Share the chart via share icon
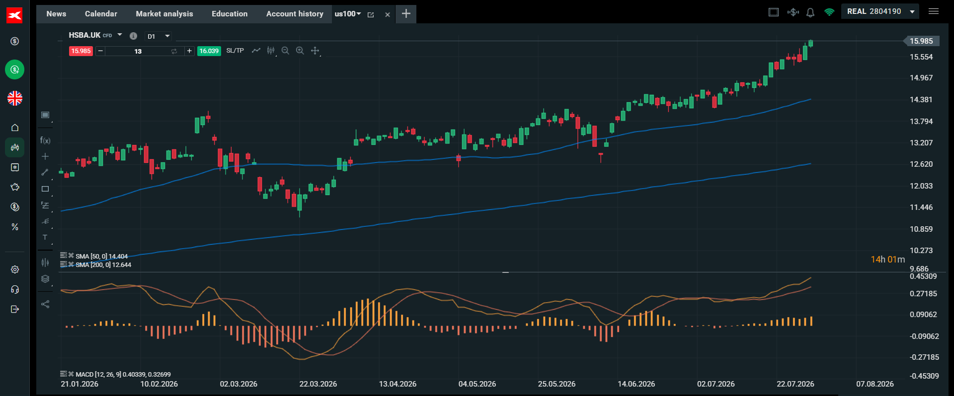This screenshot has width=954, height=396. (45, 304)
